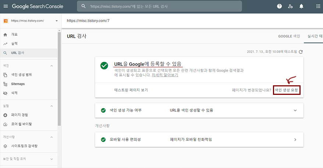This screenshot has width=323, height=168.
Task: Click the trend line icon beside 실적
Action: pos(6,44)
